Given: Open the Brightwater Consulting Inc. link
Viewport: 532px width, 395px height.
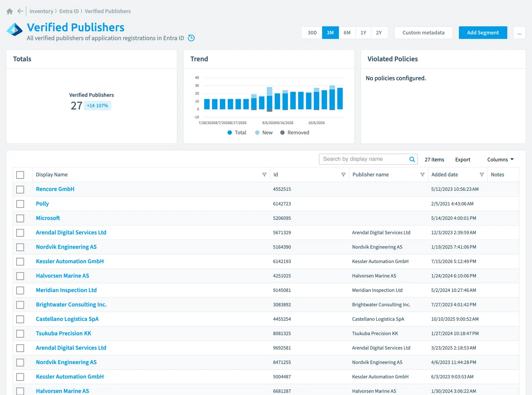Looking at the screenshot, I should point(71,305).
